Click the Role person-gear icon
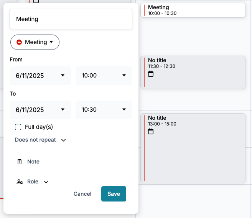 tap(20, 182)
